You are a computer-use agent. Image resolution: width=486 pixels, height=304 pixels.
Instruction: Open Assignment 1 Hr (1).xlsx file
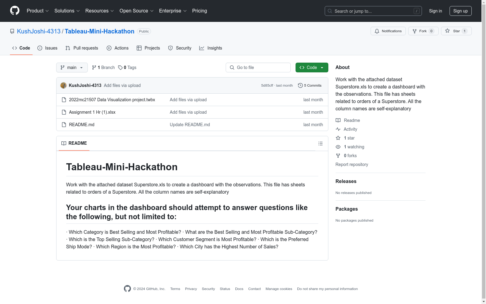(92, 112)
